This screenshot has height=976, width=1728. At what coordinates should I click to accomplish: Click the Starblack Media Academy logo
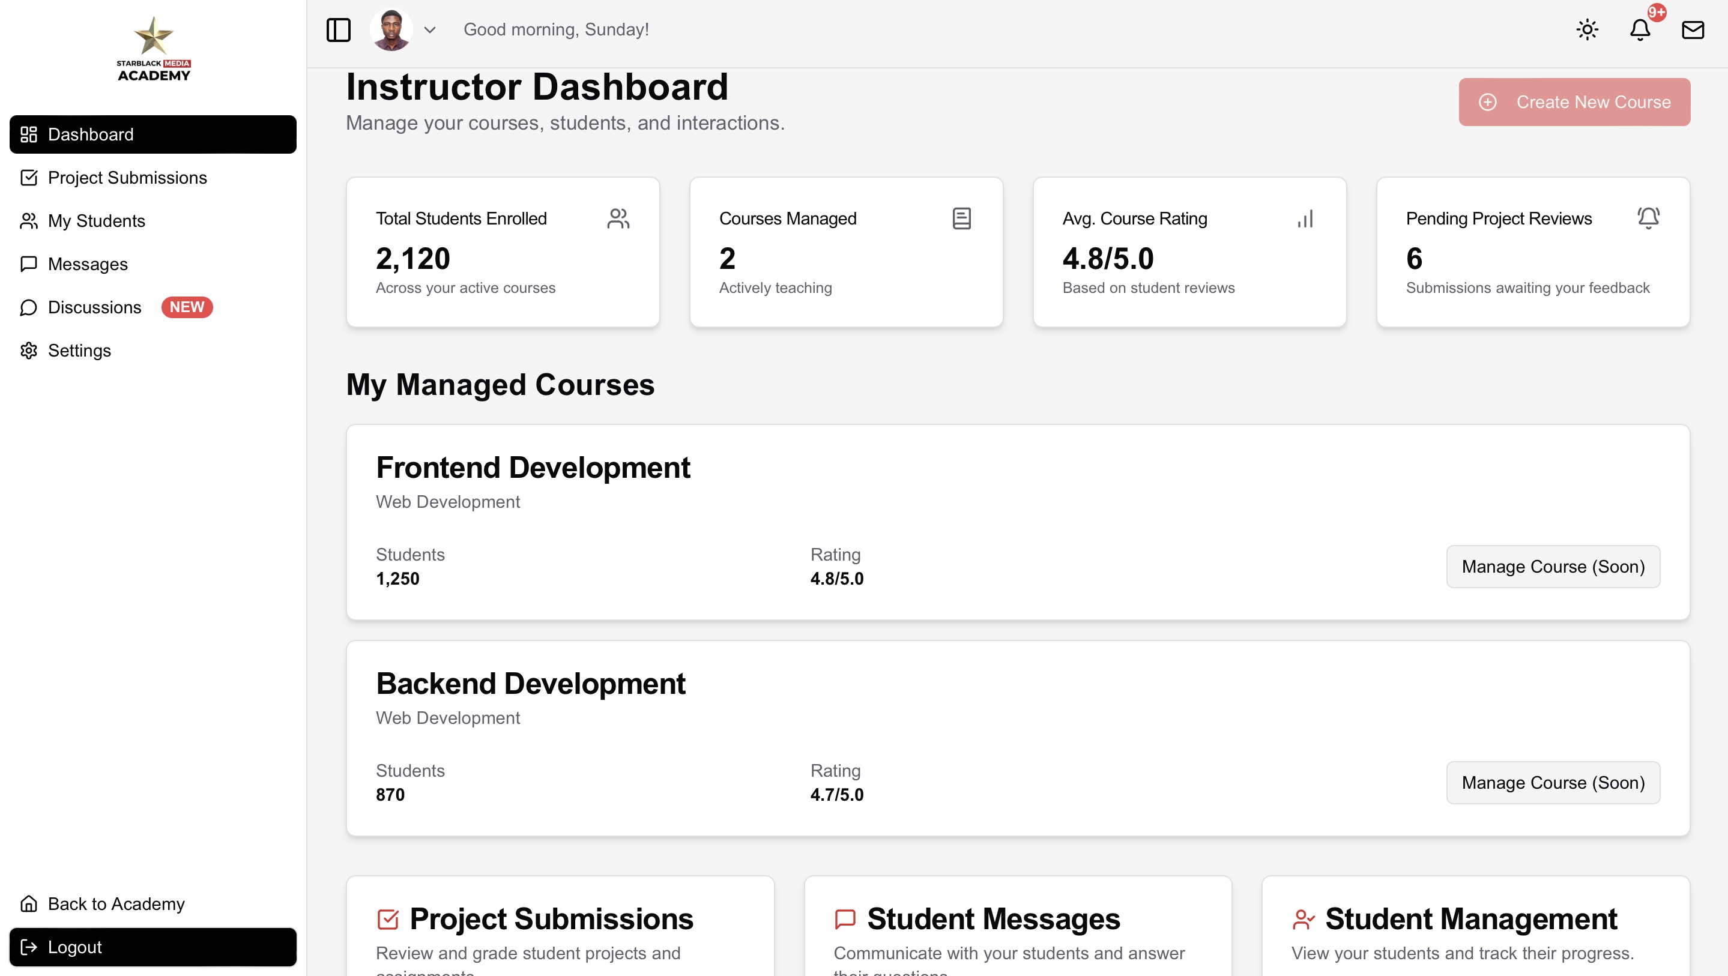click(x=153, y=50)
